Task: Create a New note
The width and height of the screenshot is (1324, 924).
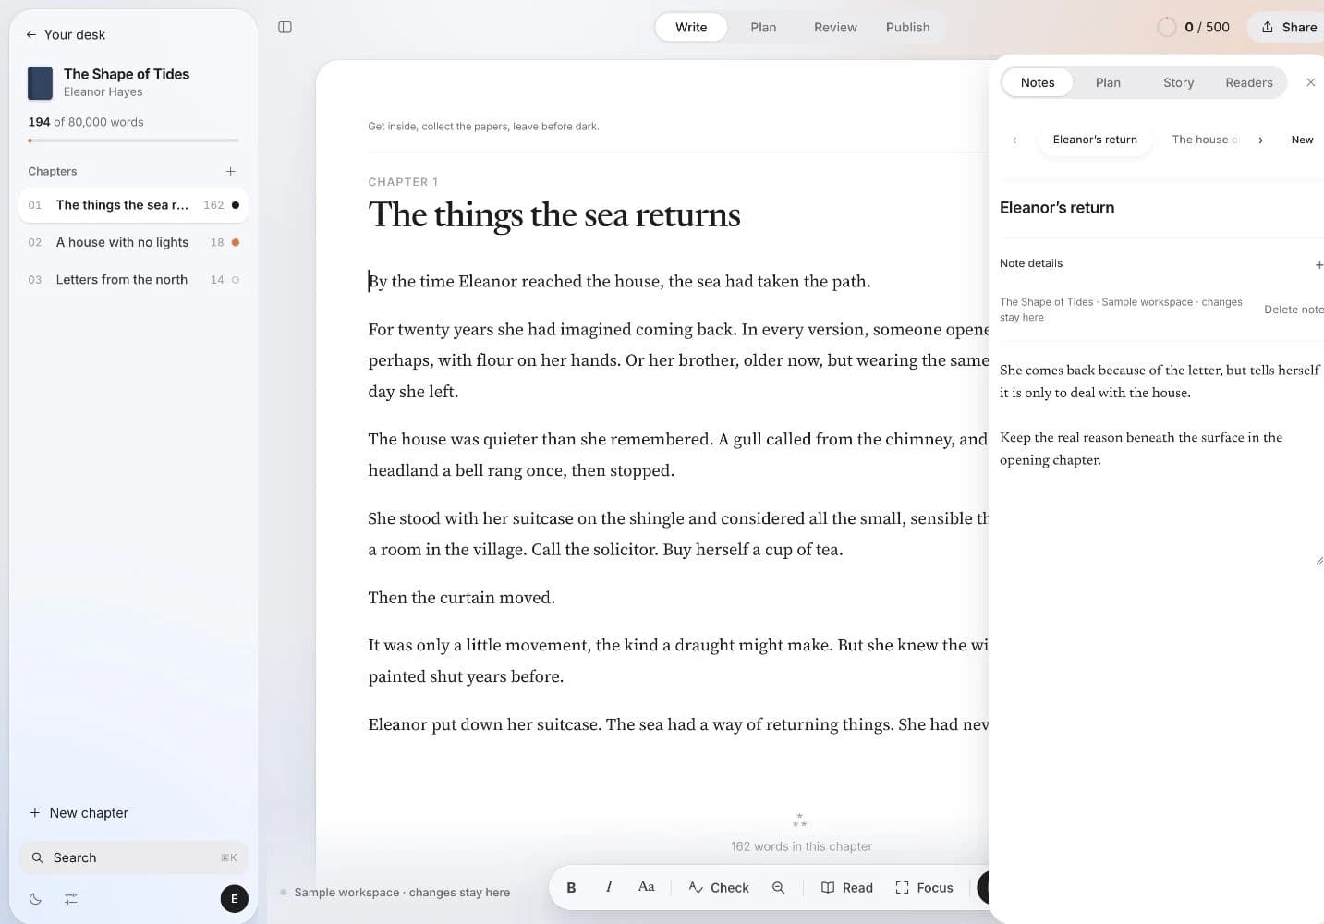Action: [x=1302, y=140]
